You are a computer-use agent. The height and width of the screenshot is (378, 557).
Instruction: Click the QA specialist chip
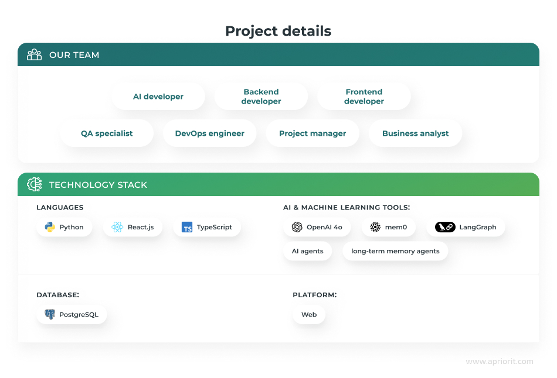click(107, 133)
